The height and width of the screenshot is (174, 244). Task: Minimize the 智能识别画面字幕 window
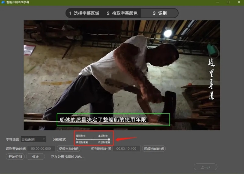coord(217,2)
